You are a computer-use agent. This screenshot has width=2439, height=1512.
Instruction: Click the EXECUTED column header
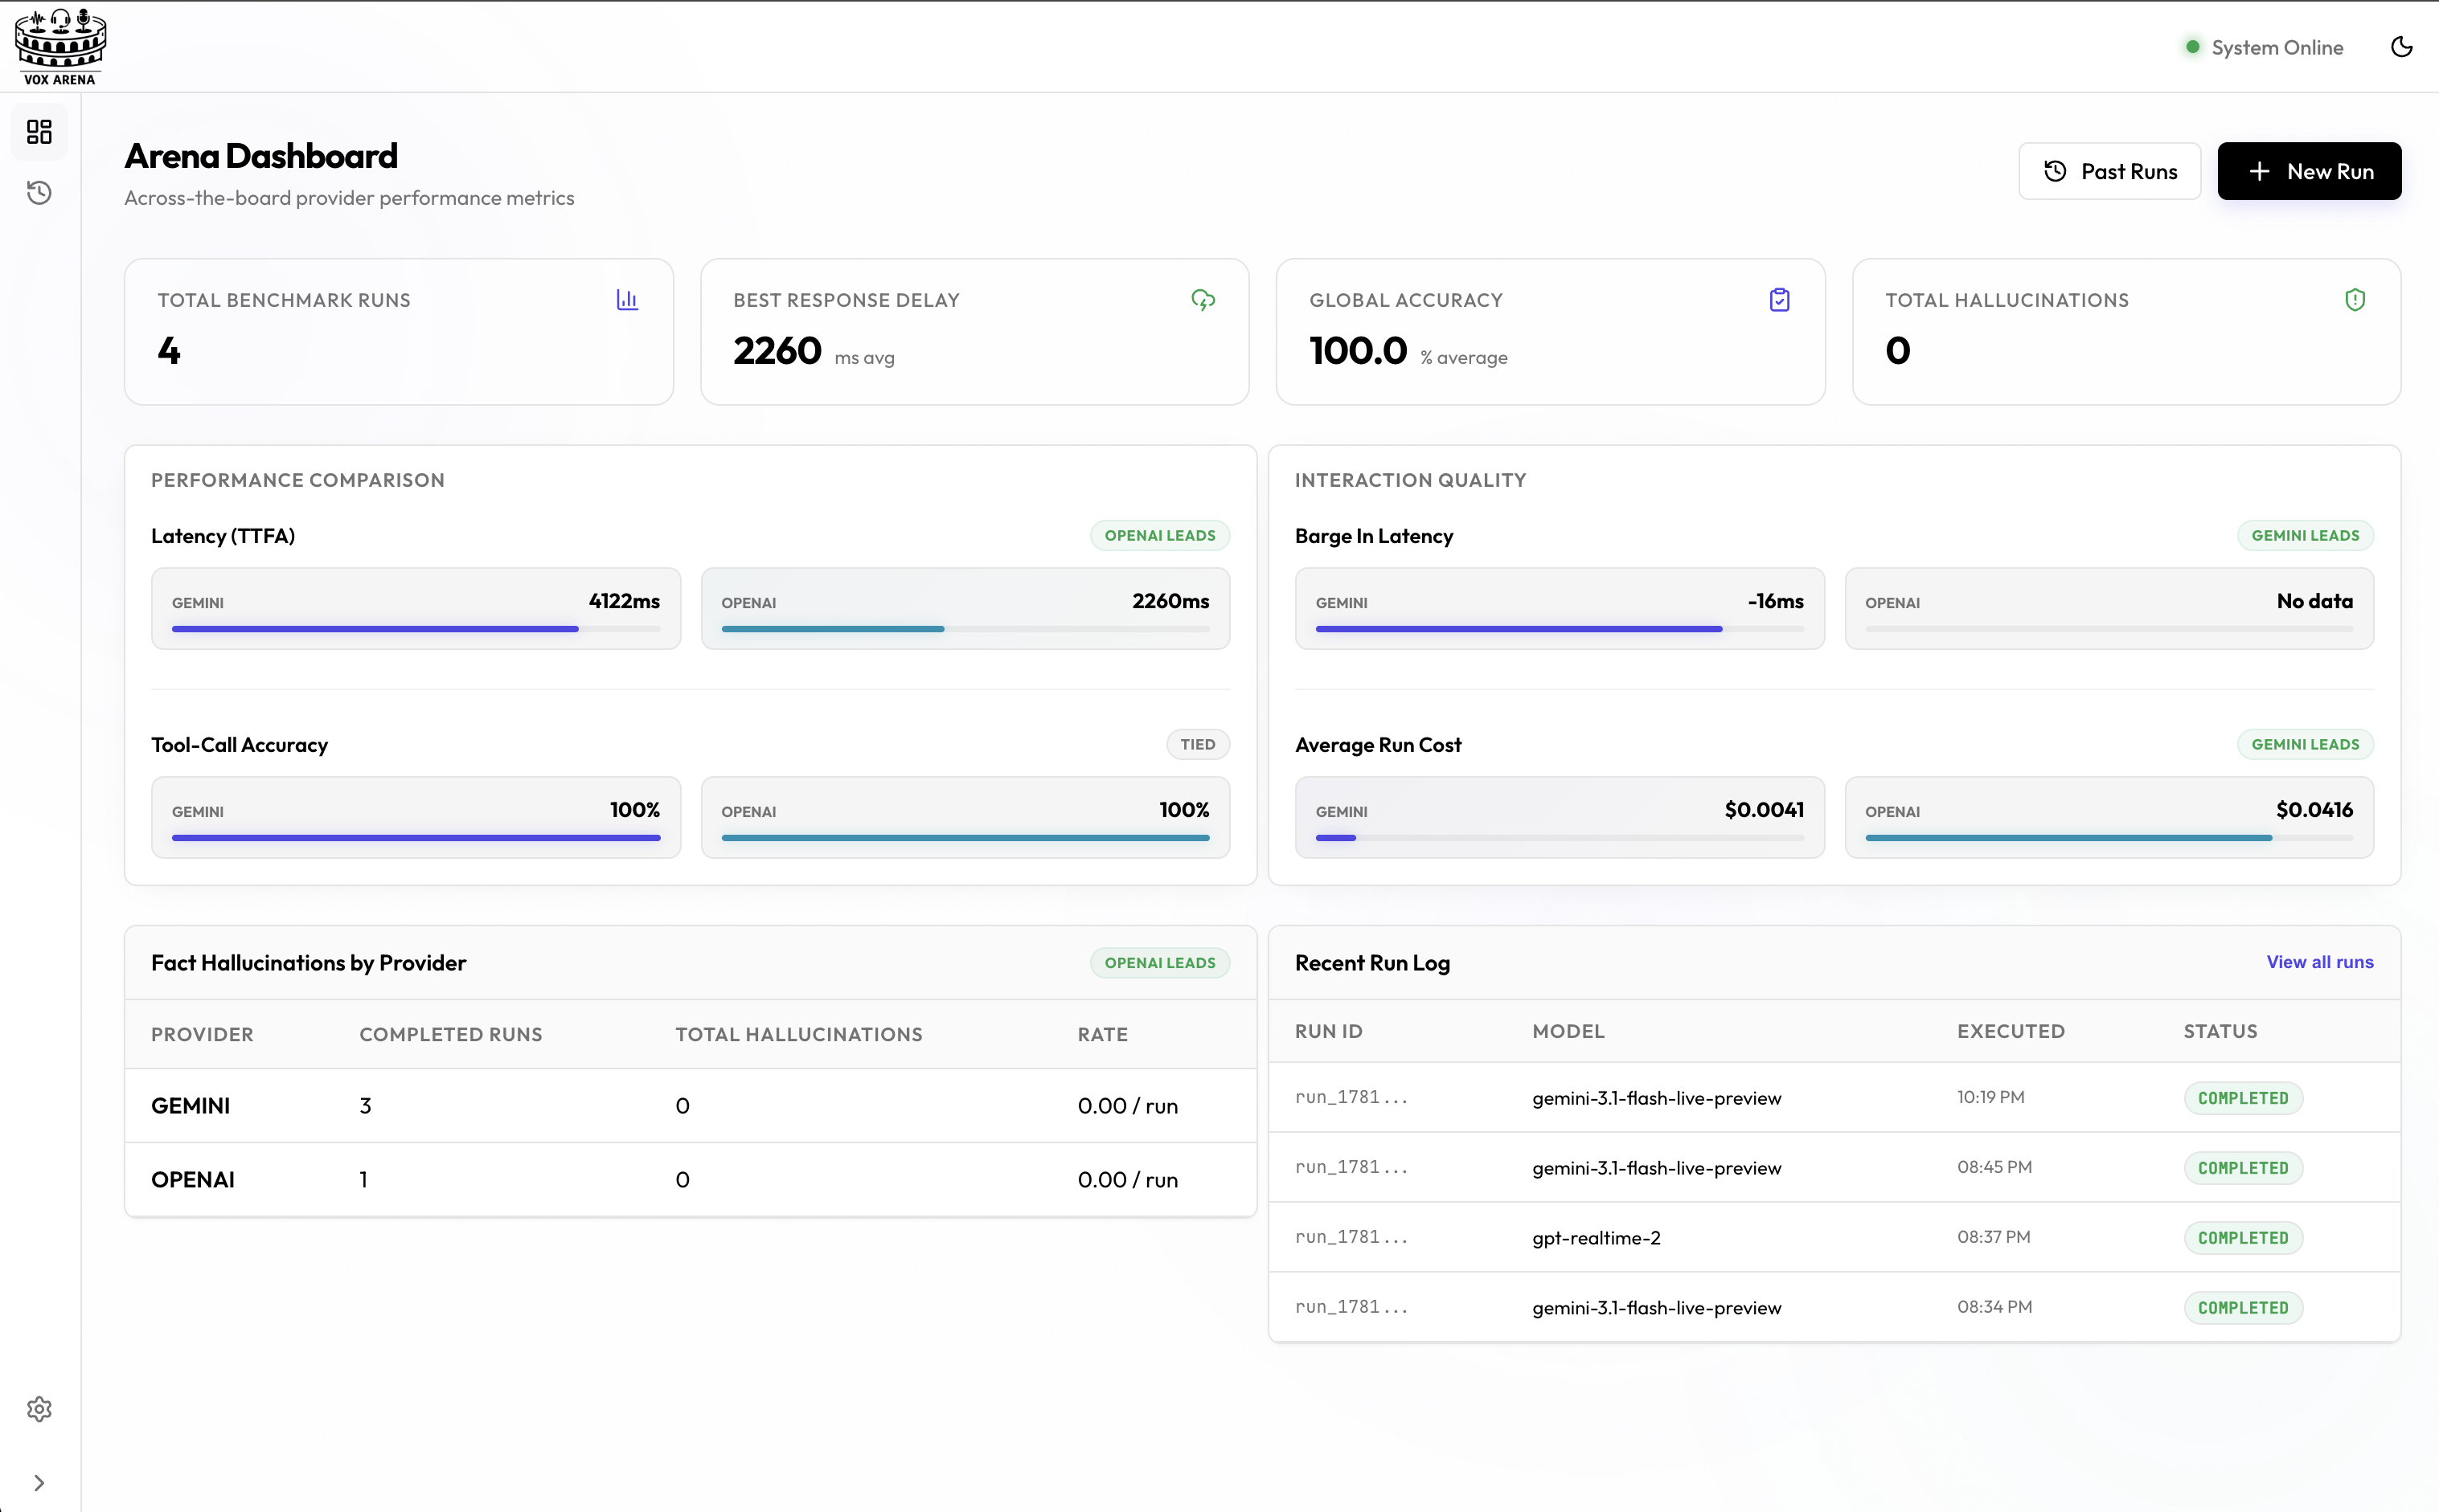pyautogui.click(x=2011, y=1031)
